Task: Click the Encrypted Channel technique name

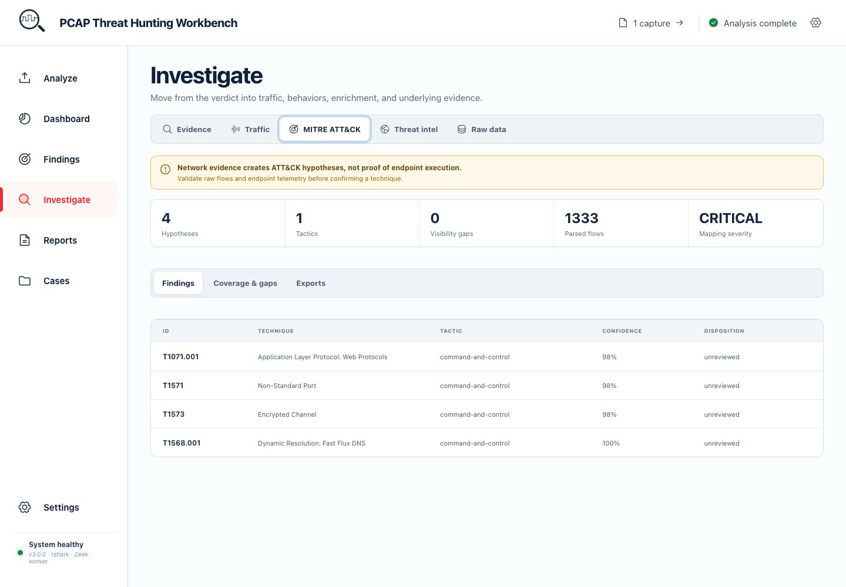Action: (287, 414)
